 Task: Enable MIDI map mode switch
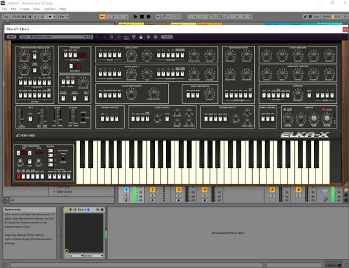click(327, 17)
